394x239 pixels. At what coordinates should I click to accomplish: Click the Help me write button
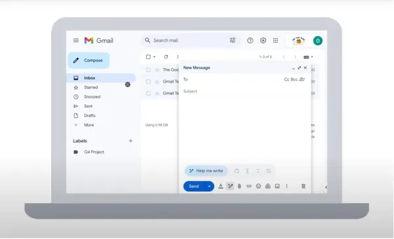[x=206, y=171]
